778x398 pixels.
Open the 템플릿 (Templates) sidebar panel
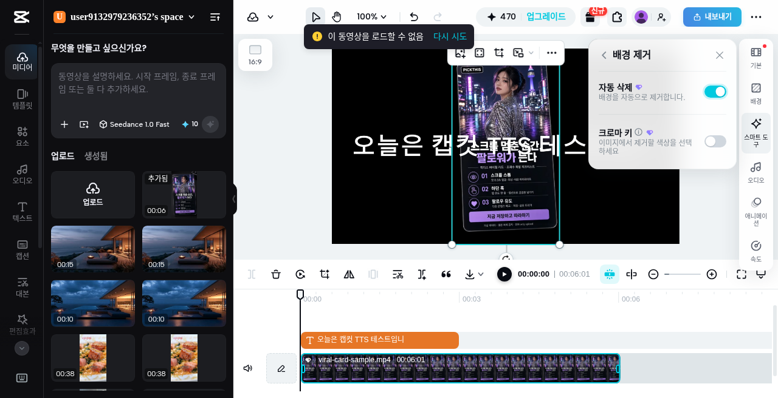pyautogui.click(x=22, y=99)
